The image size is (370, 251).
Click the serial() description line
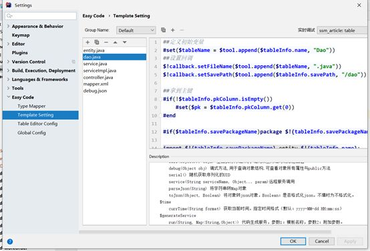pos(200,175)
